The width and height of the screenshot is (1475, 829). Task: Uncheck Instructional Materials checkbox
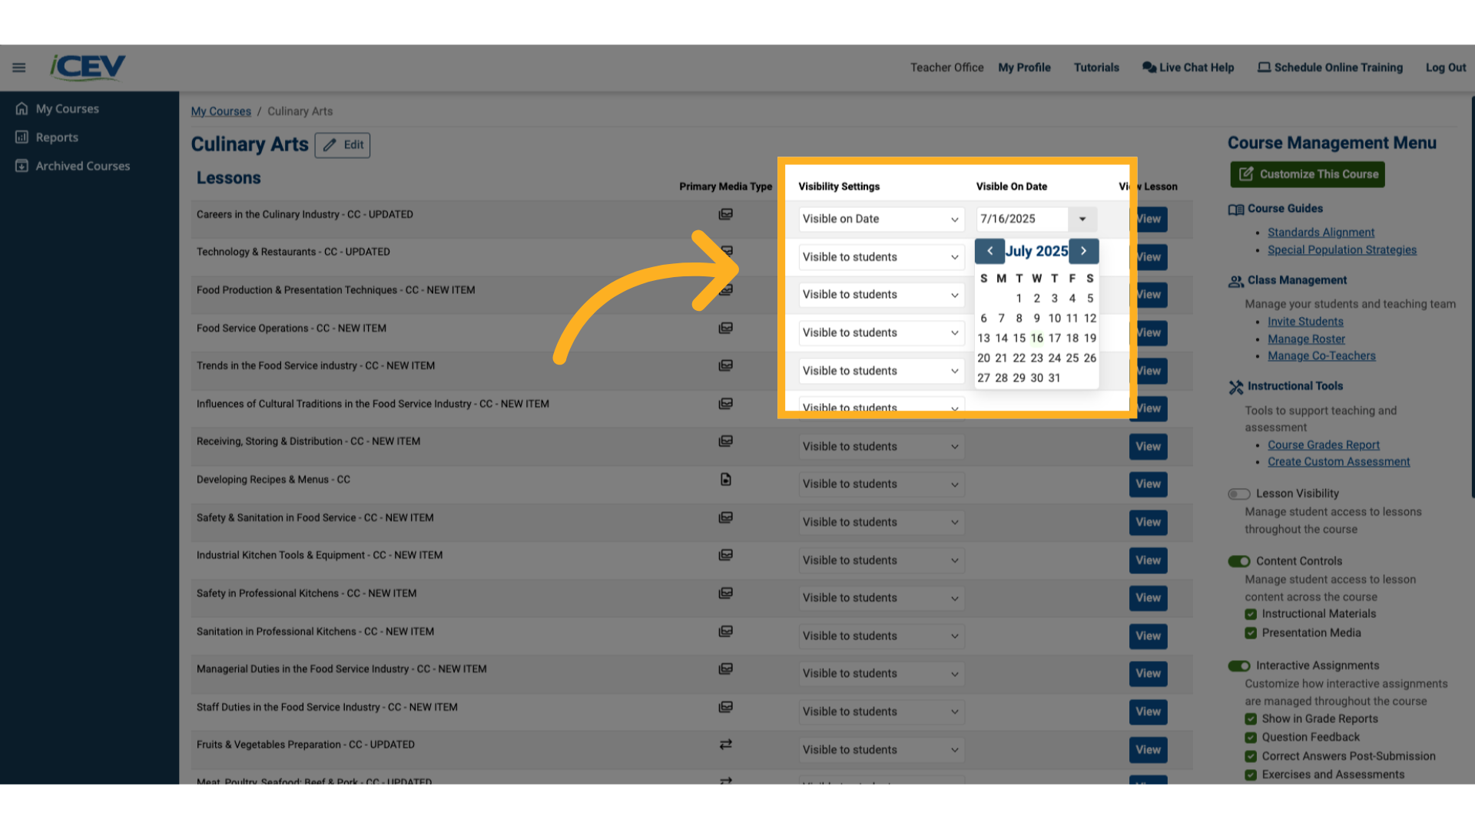pyautogui.click(x=1251, y=614)
